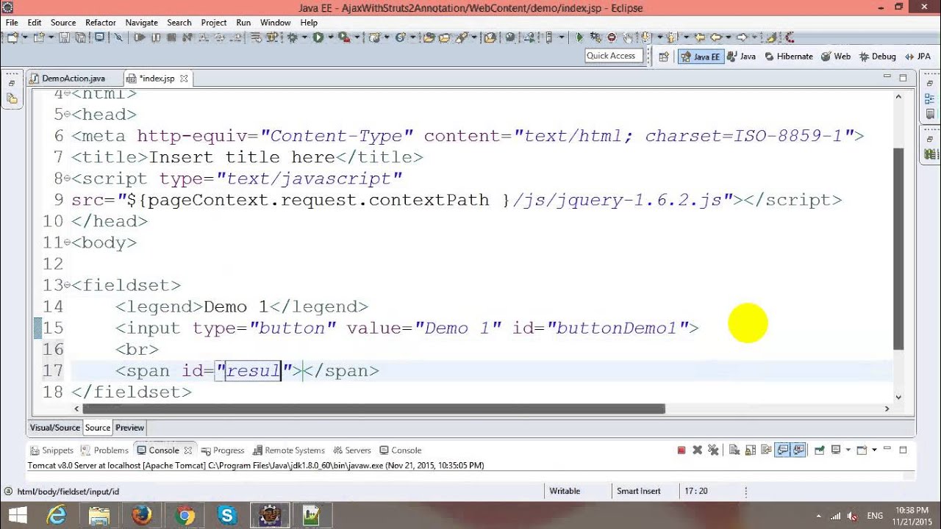Click the Smart Insert status bar entry
This screenshot has width=941, height=529.
639,491
